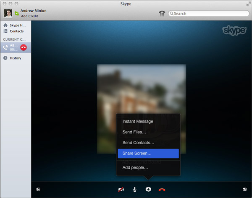Select the current call entry in the sidebar
The height and width of the screenshot is (198, 252).
click(16, 47)
